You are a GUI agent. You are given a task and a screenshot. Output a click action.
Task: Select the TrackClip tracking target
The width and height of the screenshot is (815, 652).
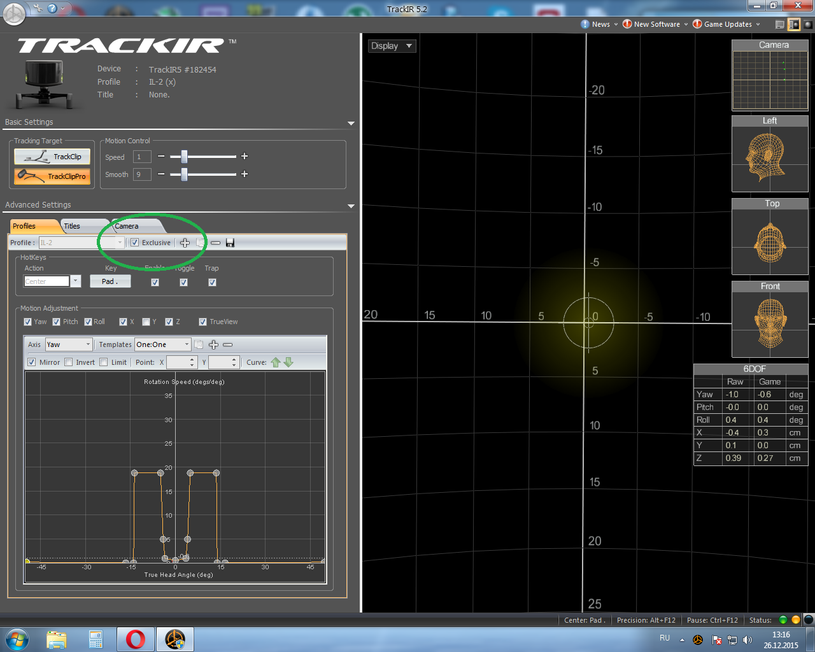52,157
